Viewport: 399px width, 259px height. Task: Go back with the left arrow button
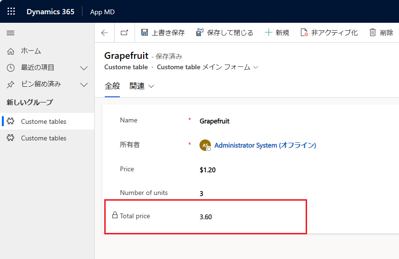105,33
